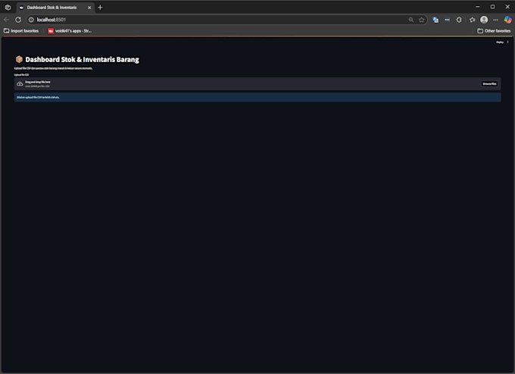Screen dimensions: 515x374
Task: Open the browser extensions icon
Action: [459, 20]
